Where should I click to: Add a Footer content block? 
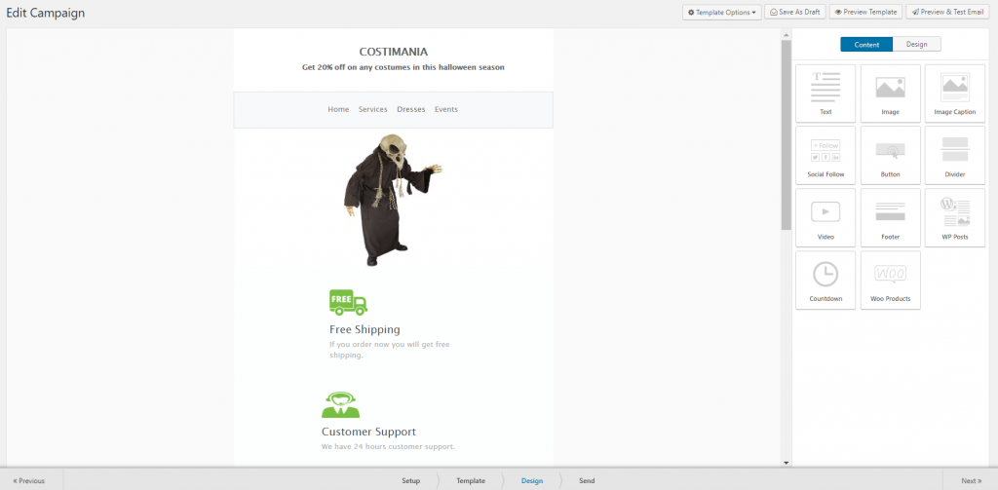point(890,217)
